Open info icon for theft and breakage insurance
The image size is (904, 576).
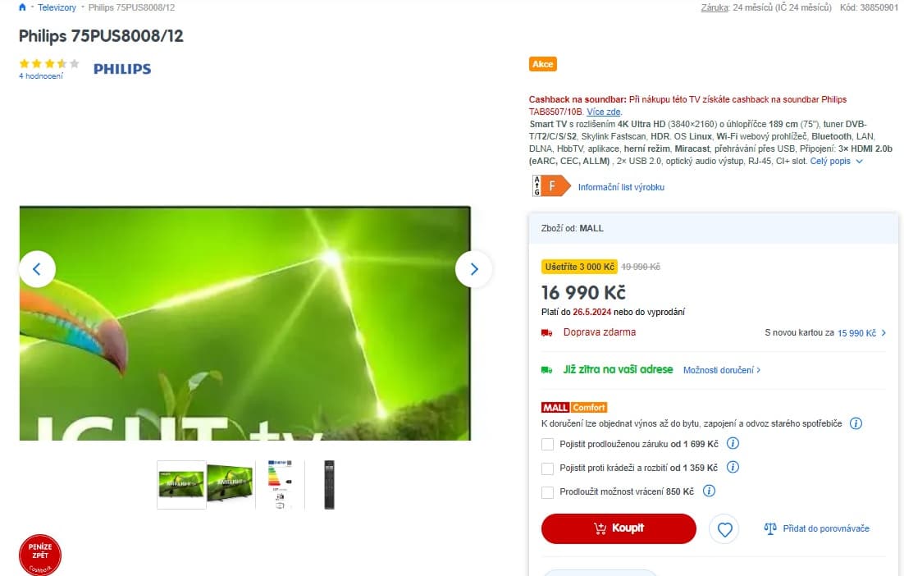tap(733, 467)
